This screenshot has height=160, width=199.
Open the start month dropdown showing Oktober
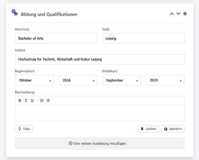coord(34,80)
